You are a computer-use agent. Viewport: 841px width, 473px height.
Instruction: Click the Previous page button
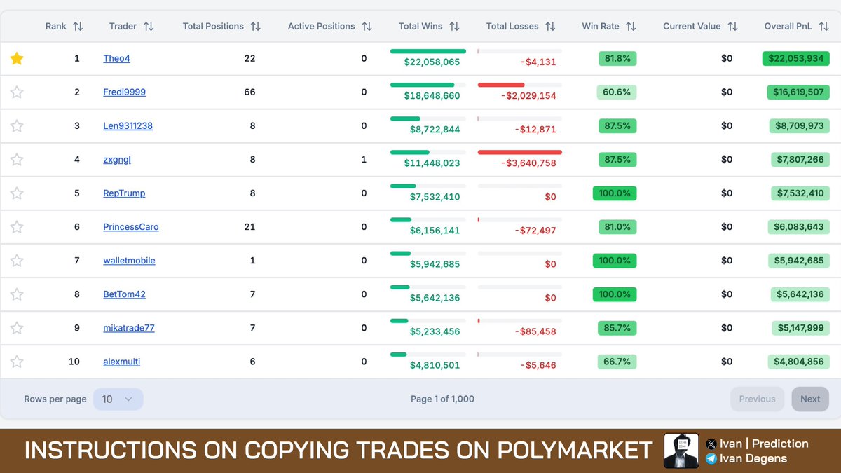point(757,399)
